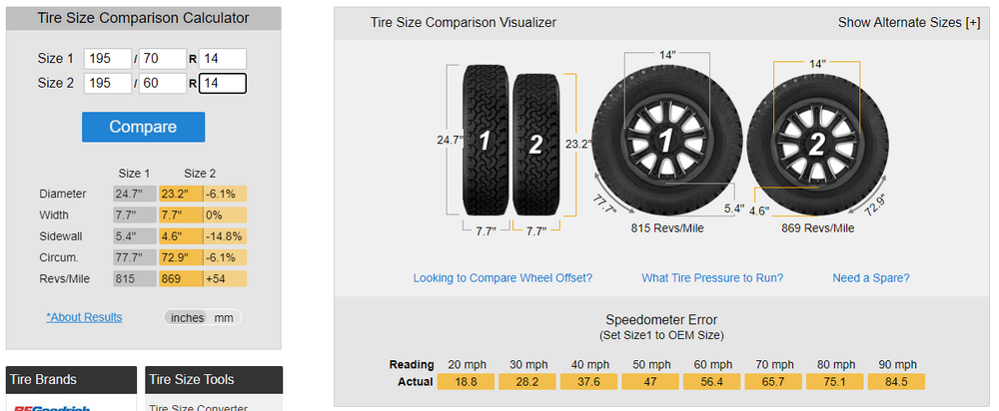Switch units to mm
The width and height of the screenshot is (999, 411).
pyautogui.click(x=224, y=317)
